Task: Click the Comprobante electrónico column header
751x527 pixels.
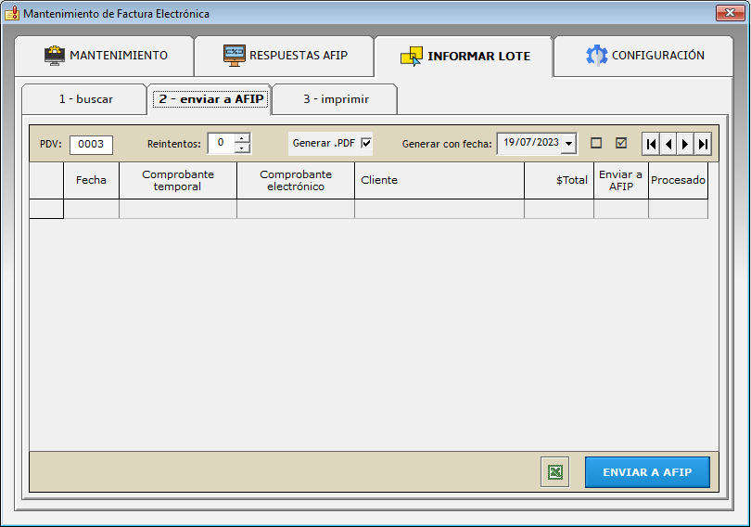Action: pos(296,180)
